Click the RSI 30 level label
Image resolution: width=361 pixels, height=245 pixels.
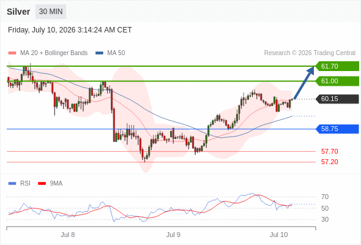[325, 219]
